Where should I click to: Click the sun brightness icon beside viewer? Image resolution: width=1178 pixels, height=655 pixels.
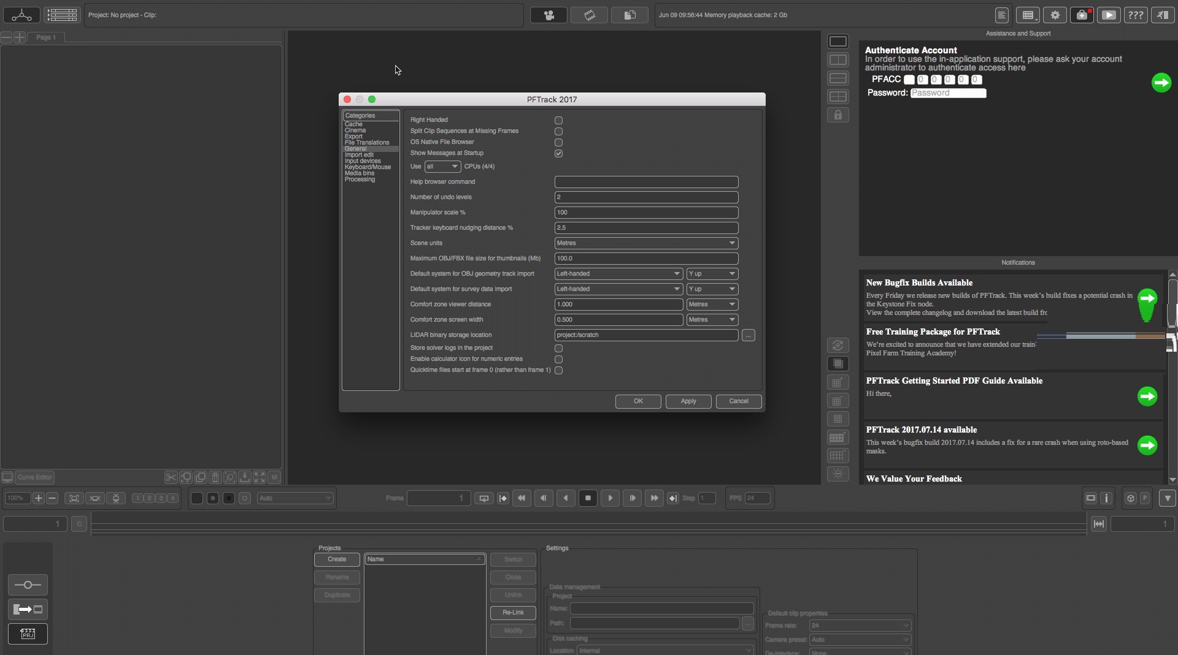(837, 474)
